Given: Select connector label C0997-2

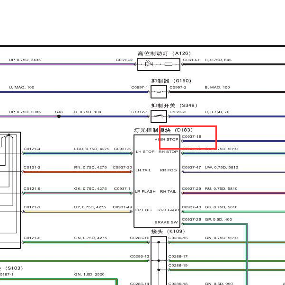Looking at the screenshot, I should tap(178, 87).
